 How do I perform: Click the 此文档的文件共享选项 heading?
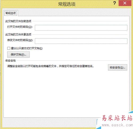(18, 35)
